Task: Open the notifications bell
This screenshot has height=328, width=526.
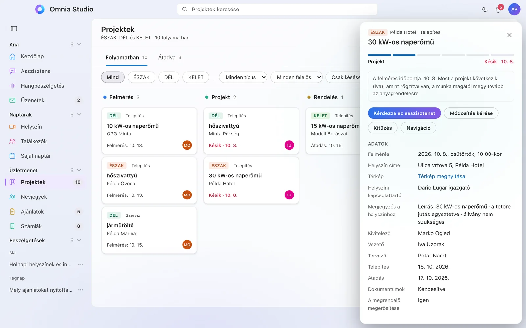Action: pyautogui.click(x=498, y=10)
